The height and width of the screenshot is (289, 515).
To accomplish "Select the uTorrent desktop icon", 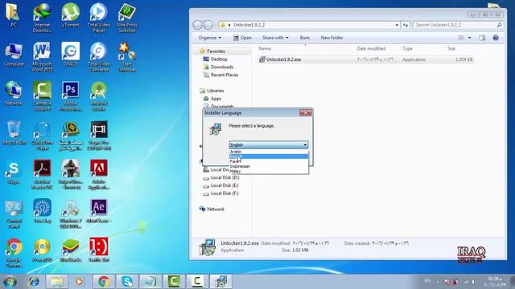I will tap(71, 15).
